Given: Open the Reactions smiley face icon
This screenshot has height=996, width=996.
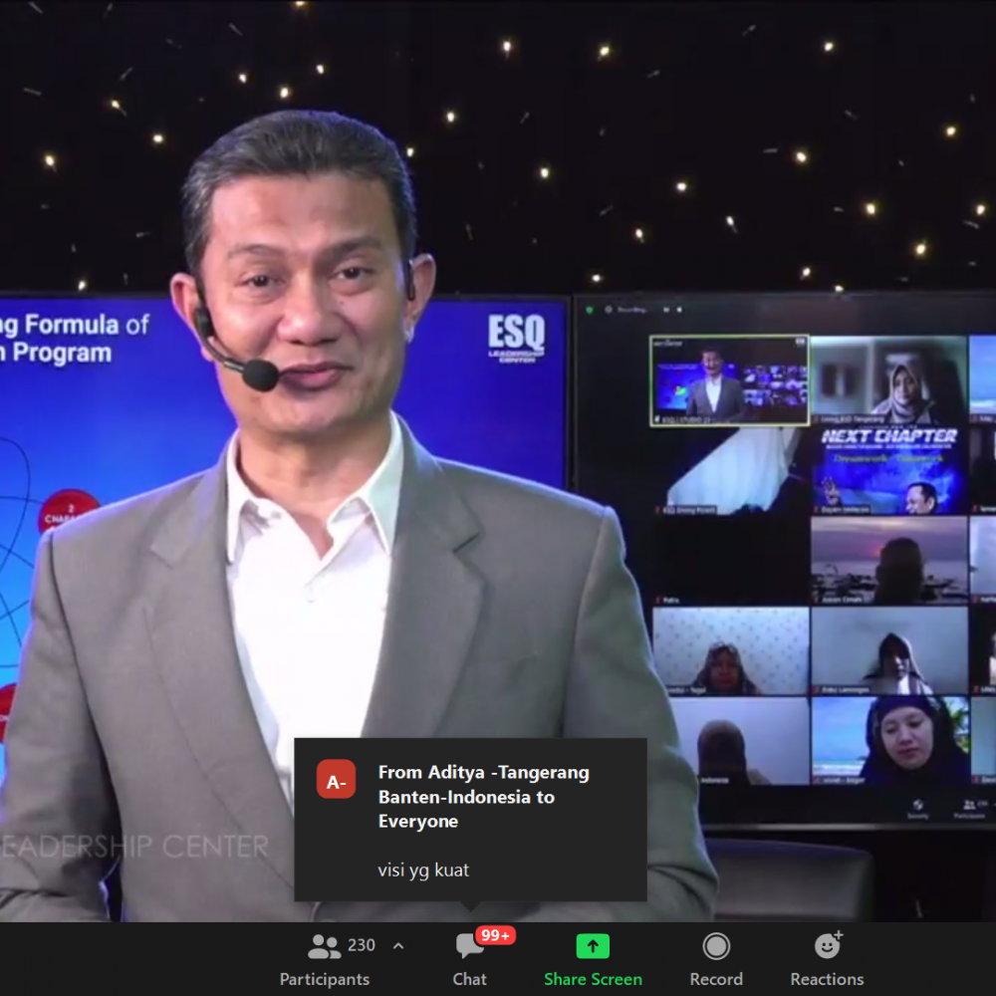Looking at the screenshot, I should [827, 945].
